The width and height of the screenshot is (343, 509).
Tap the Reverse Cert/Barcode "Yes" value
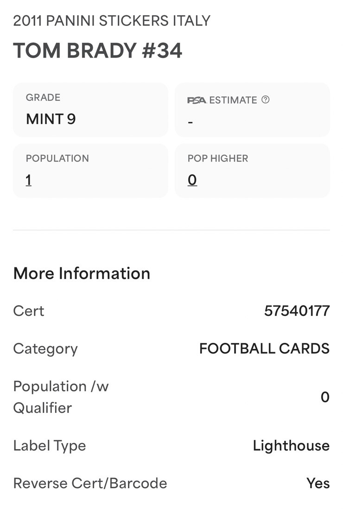point(318,483)
